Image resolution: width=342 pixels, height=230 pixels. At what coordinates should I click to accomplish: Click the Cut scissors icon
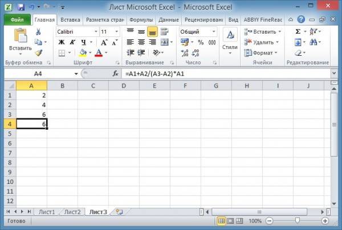39,32
